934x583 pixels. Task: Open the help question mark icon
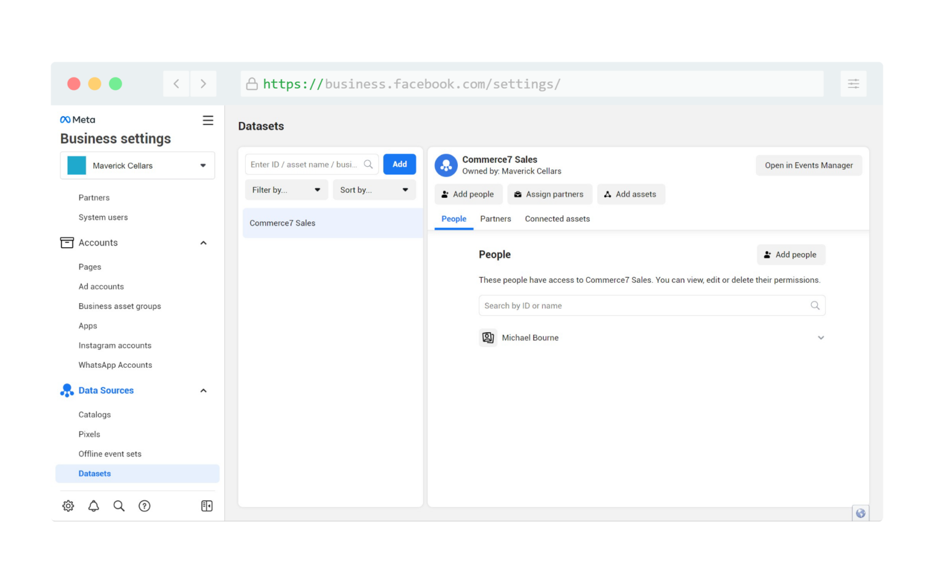click(x=145, y=506)
